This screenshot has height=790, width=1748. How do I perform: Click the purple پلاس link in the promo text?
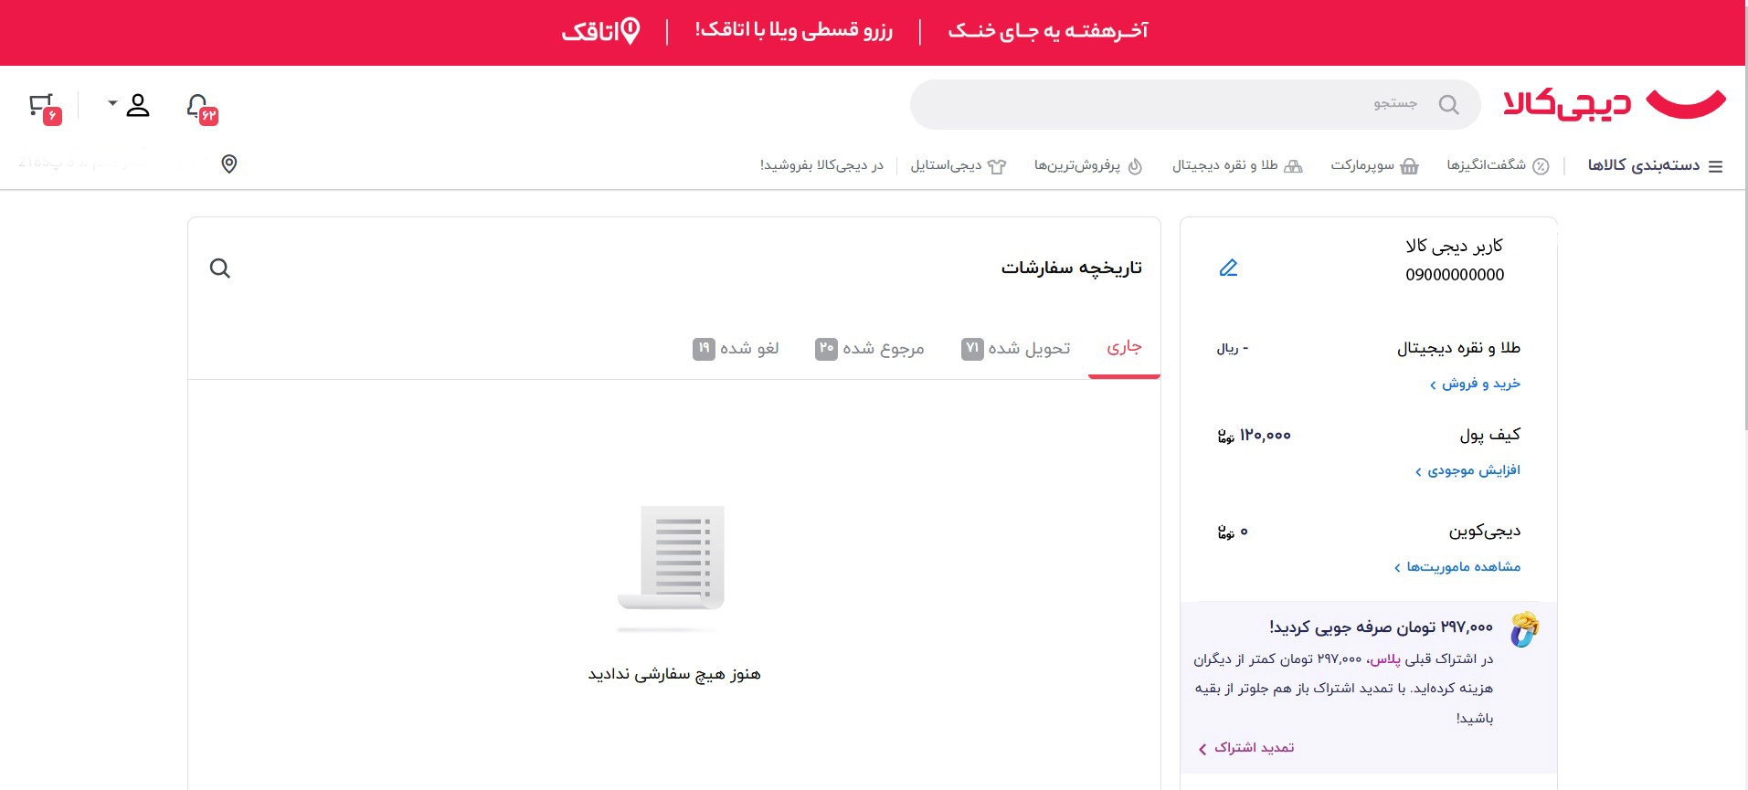coord(1384,658)
